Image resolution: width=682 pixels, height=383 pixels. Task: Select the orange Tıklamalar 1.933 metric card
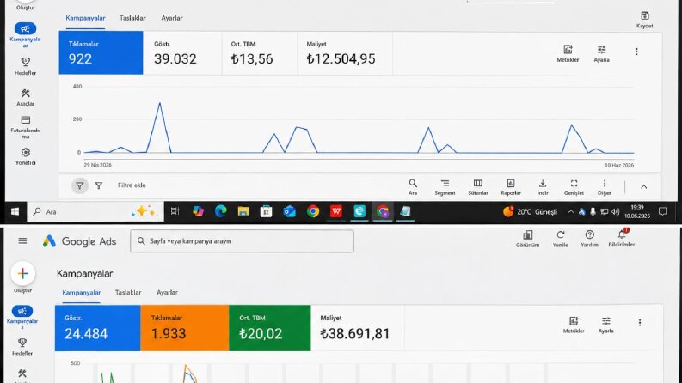click(x=184, y=328)
